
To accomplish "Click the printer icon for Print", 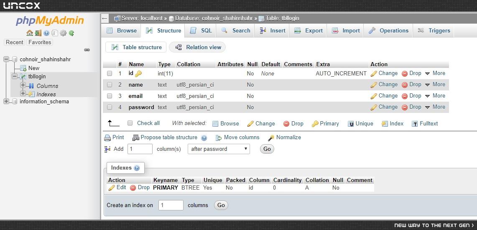I will click(x=107, y=138).
